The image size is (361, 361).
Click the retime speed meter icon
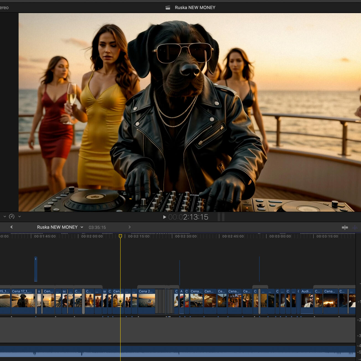pyautogui.click(x=12, y=217)
